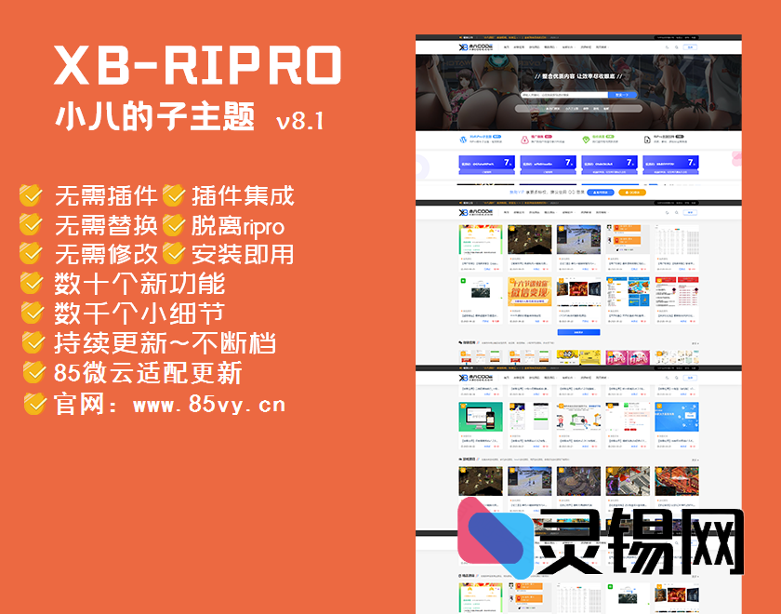Click the crown icon on the orange VIP button
The image size is (781, 614).
tap(627, 192)
